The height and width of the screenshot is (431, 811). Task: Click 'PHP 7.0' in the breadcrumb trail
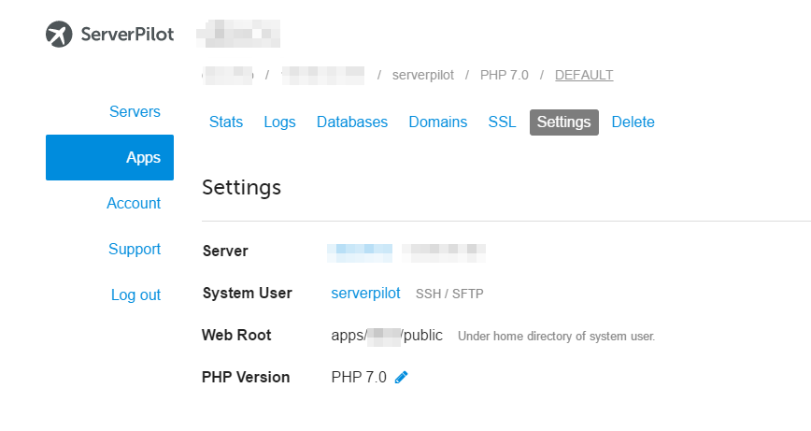(504, 75)
